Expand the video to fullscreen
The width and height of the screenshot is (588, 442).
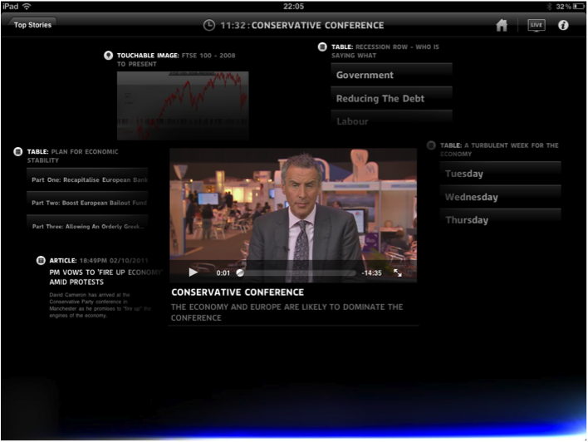tap(398, 273)
